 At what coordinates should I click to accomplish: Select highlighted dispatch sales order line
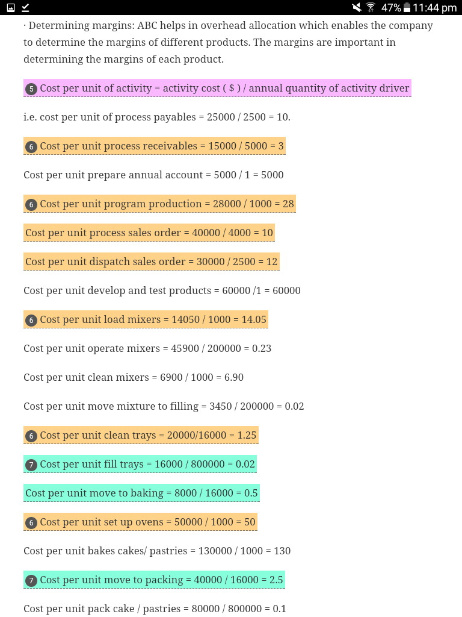[151, 262]
